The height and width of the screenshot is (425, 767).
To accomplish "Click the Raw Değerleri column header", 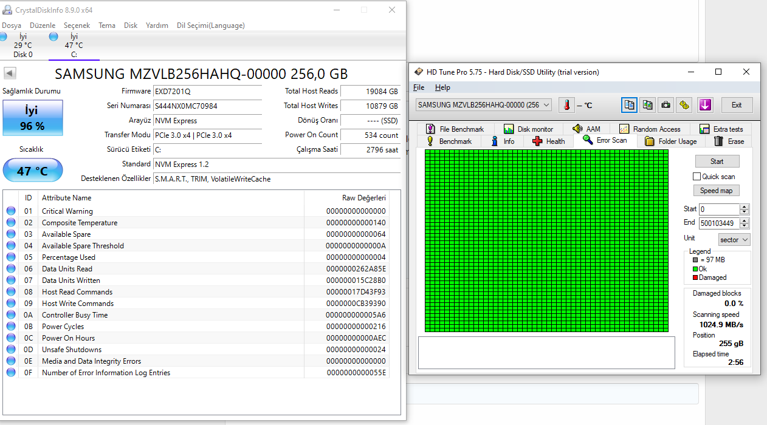I will [x=346, y=198].
